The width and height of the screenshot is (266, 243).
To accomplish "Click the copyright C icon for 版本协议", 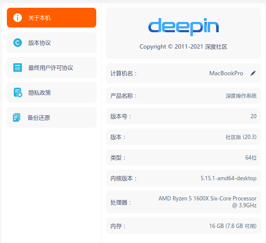I will tap(18, 43).
